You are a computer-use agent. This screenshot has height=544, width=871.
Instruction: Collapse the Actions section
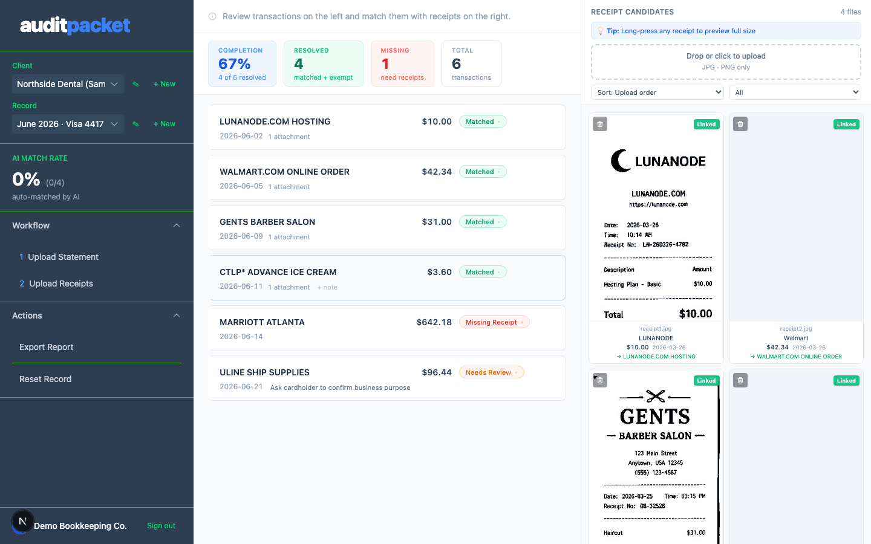click(x=97, y=316)
